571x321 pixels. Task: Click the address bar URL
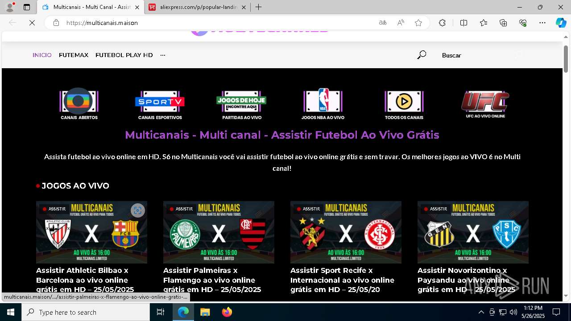(x=102, y=23)
